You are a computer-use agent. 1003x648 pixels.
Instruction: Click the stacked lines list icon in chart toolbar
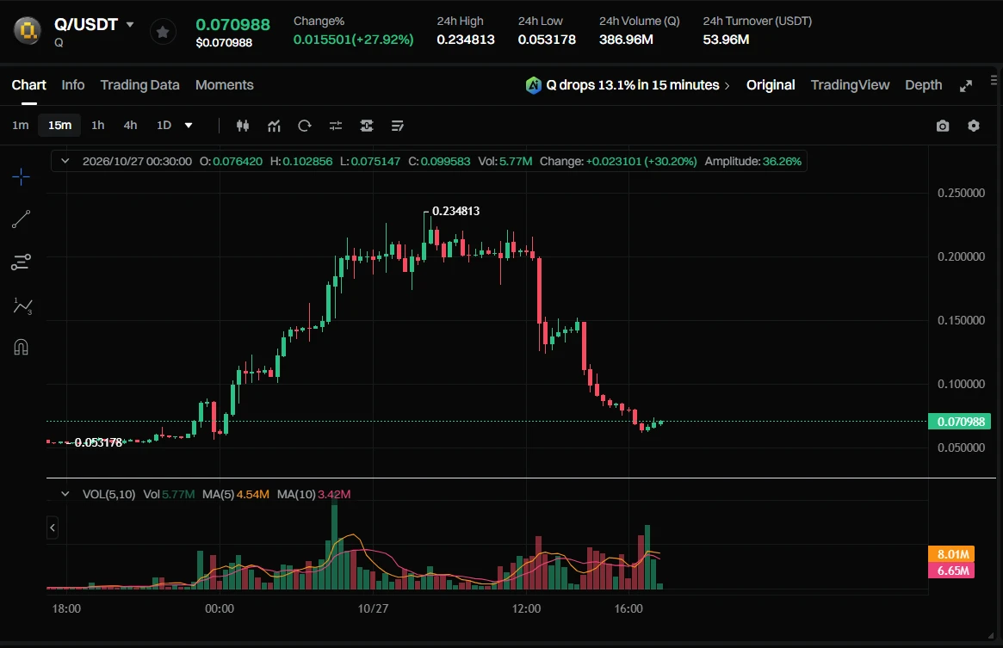pos(397,126)
